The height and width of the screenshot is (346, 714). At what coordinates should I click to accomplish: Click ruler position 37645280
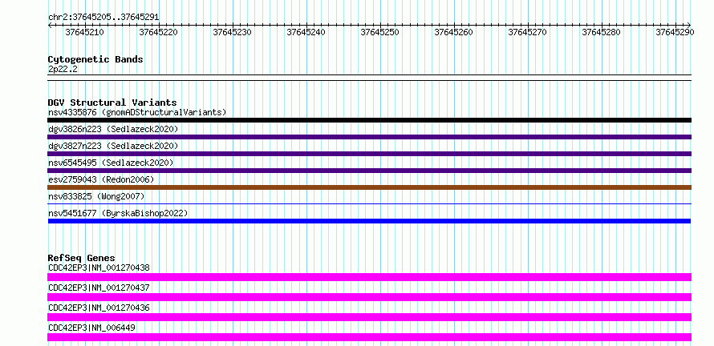coord(601,32)
